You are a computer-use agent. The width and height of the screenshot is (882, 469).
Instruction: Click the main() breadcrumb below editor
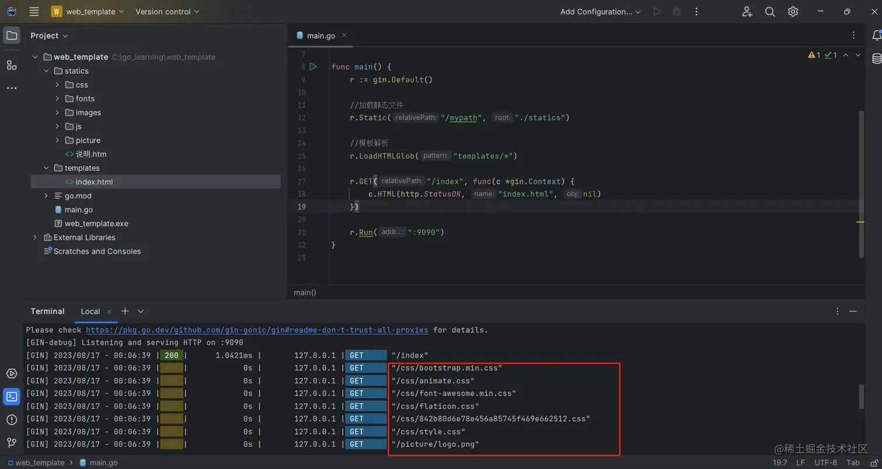pyautogui.click(x=305, y=292)
